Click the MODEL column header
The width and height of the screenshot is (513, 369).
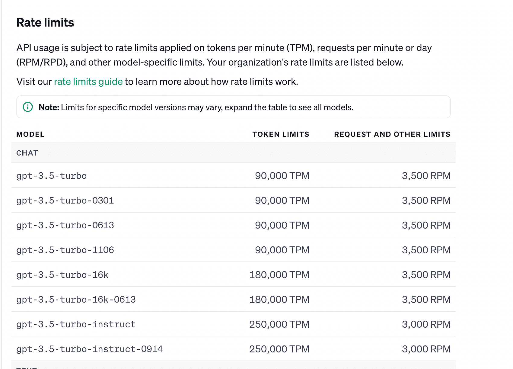pyautogui.click(x=30, y=134)
